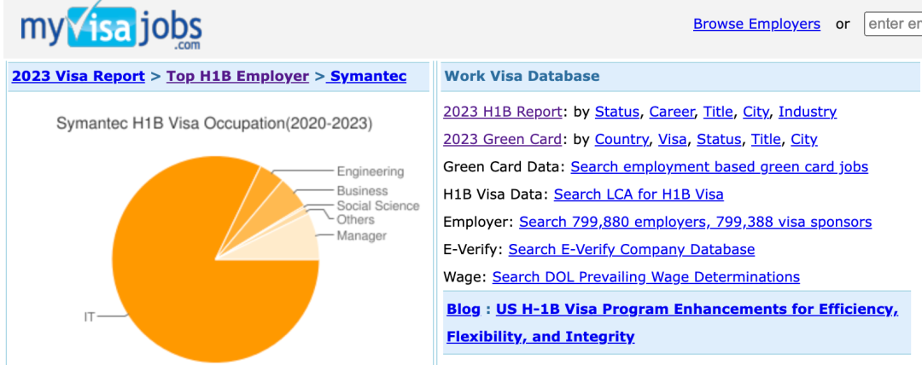View Green Card report by City

pos(804,139)
